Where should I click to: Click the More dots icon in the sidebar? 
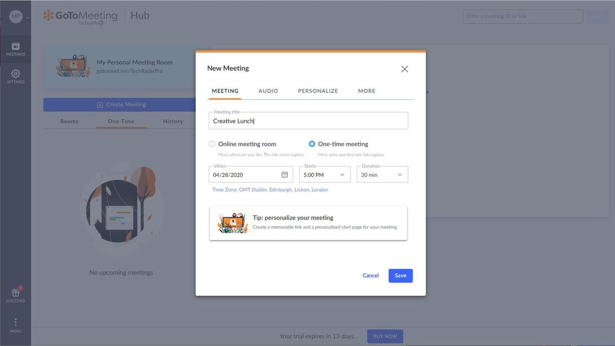pos(15,323)
